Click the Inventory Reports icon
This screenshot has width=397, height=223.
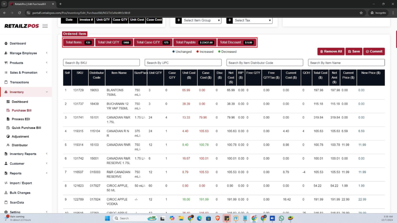[x=6, y=154]
